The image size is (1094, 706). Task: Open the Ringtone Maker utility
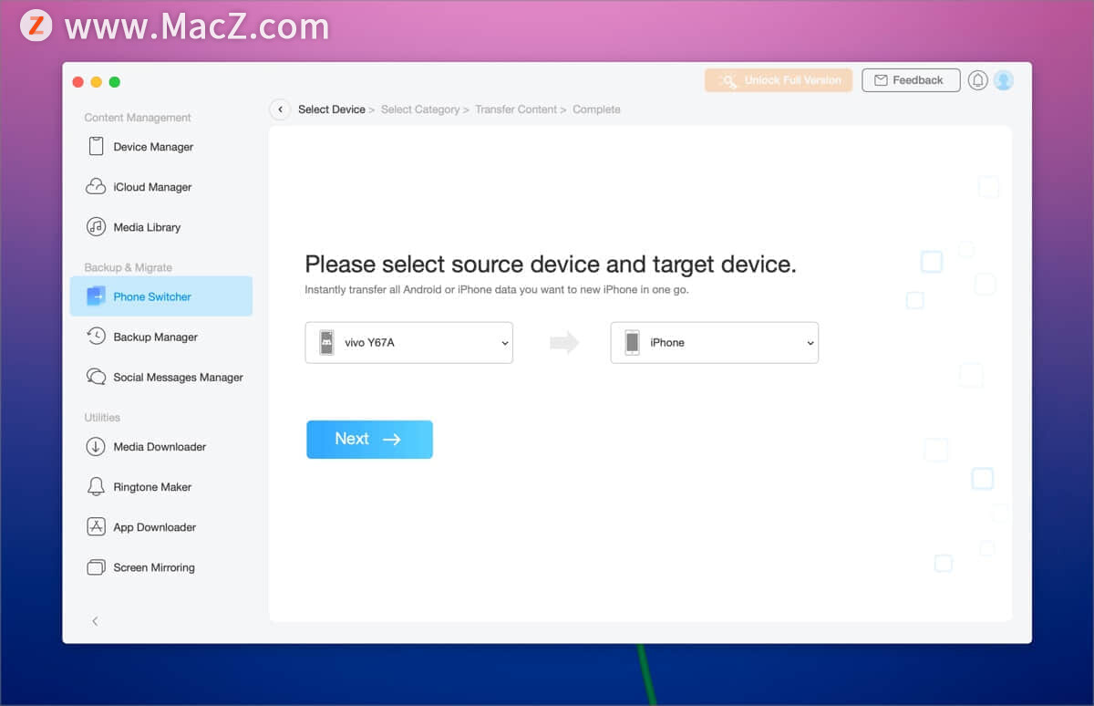point(160,487)
